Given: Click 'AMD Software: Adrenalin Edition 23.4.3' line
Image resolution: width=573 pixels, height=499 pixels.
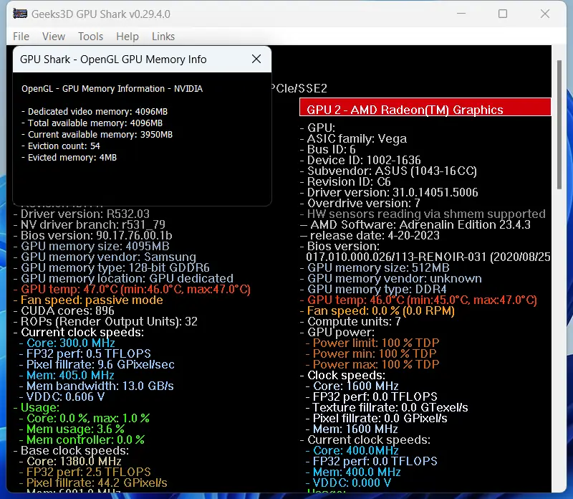Looking at the screenshot, I should click(x=415, y=224).
